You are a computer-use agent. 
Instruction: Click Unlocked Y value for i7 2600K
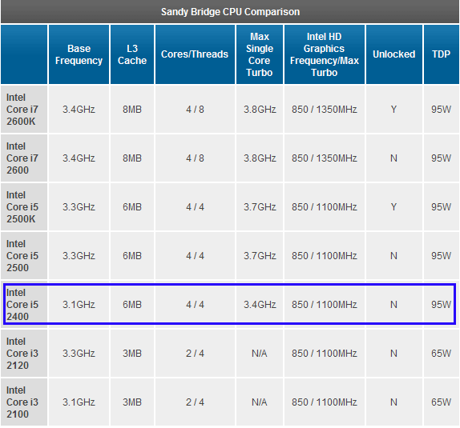point(393,110)
